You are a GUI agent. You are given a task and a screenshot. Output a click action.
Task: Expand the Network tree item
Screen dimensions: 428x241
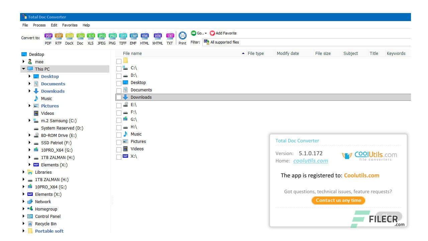[x=23, y=202]
